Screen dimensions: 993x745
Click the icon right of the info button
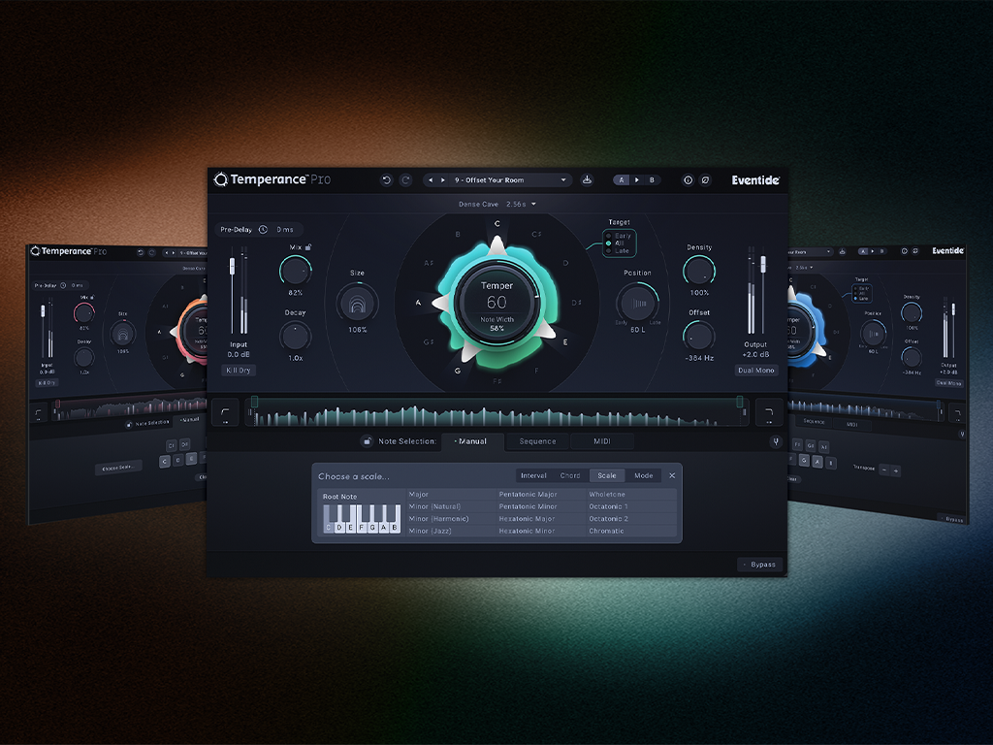tap(705, 179)
